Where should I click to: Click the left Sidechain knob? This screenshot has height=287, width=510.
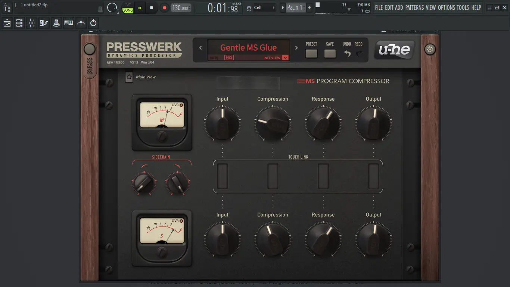144,183
